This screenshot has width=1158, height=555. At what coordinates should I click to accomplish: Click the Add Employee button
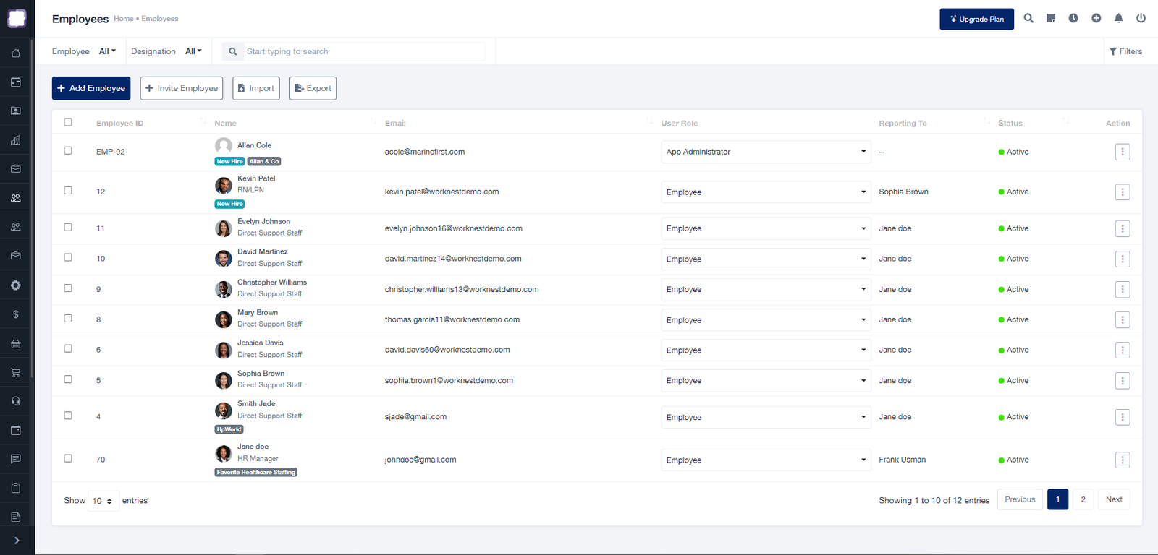click(91, 88)
